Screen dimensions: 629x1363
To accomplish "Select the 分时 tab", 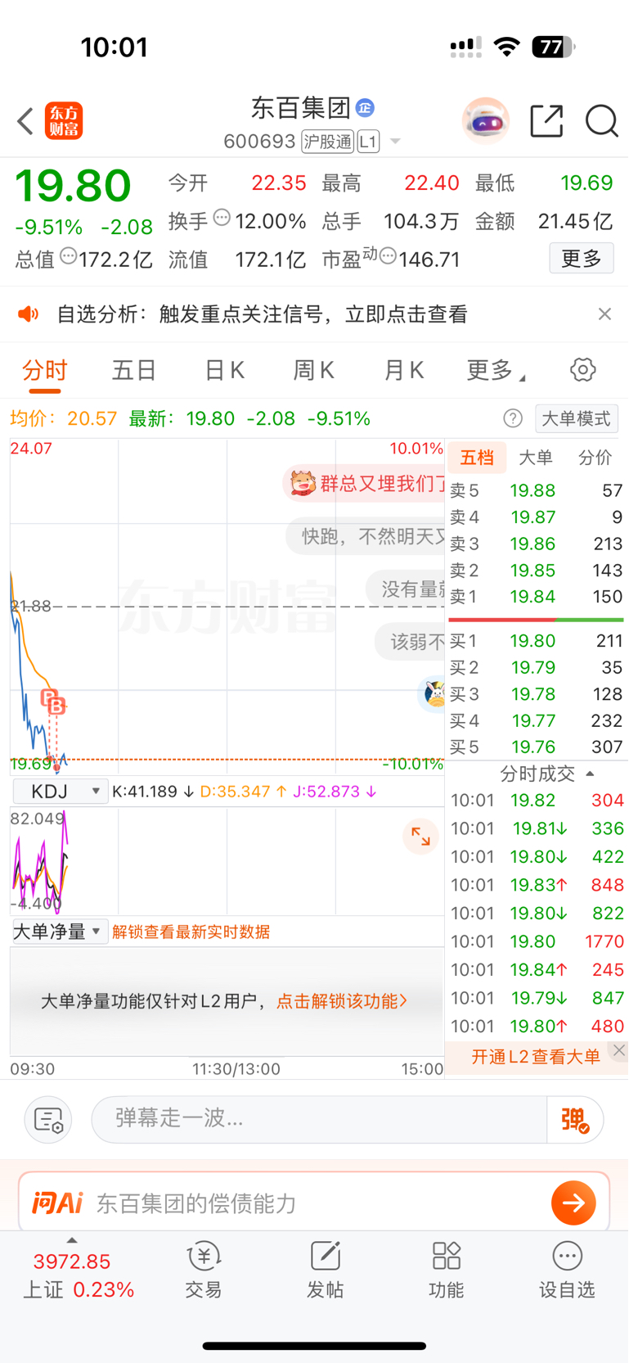I will 45,371.
